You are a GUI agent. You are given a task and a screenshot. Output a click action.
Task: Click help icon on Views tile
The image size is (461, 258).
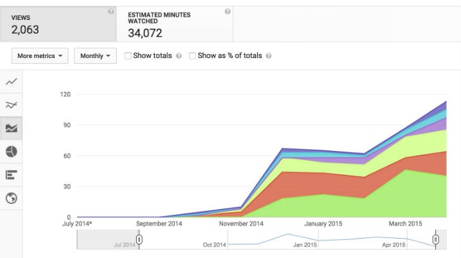[x=111, y=12]
